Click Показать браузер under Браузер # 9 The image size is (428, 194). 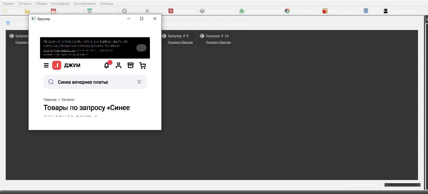point(181,42)
